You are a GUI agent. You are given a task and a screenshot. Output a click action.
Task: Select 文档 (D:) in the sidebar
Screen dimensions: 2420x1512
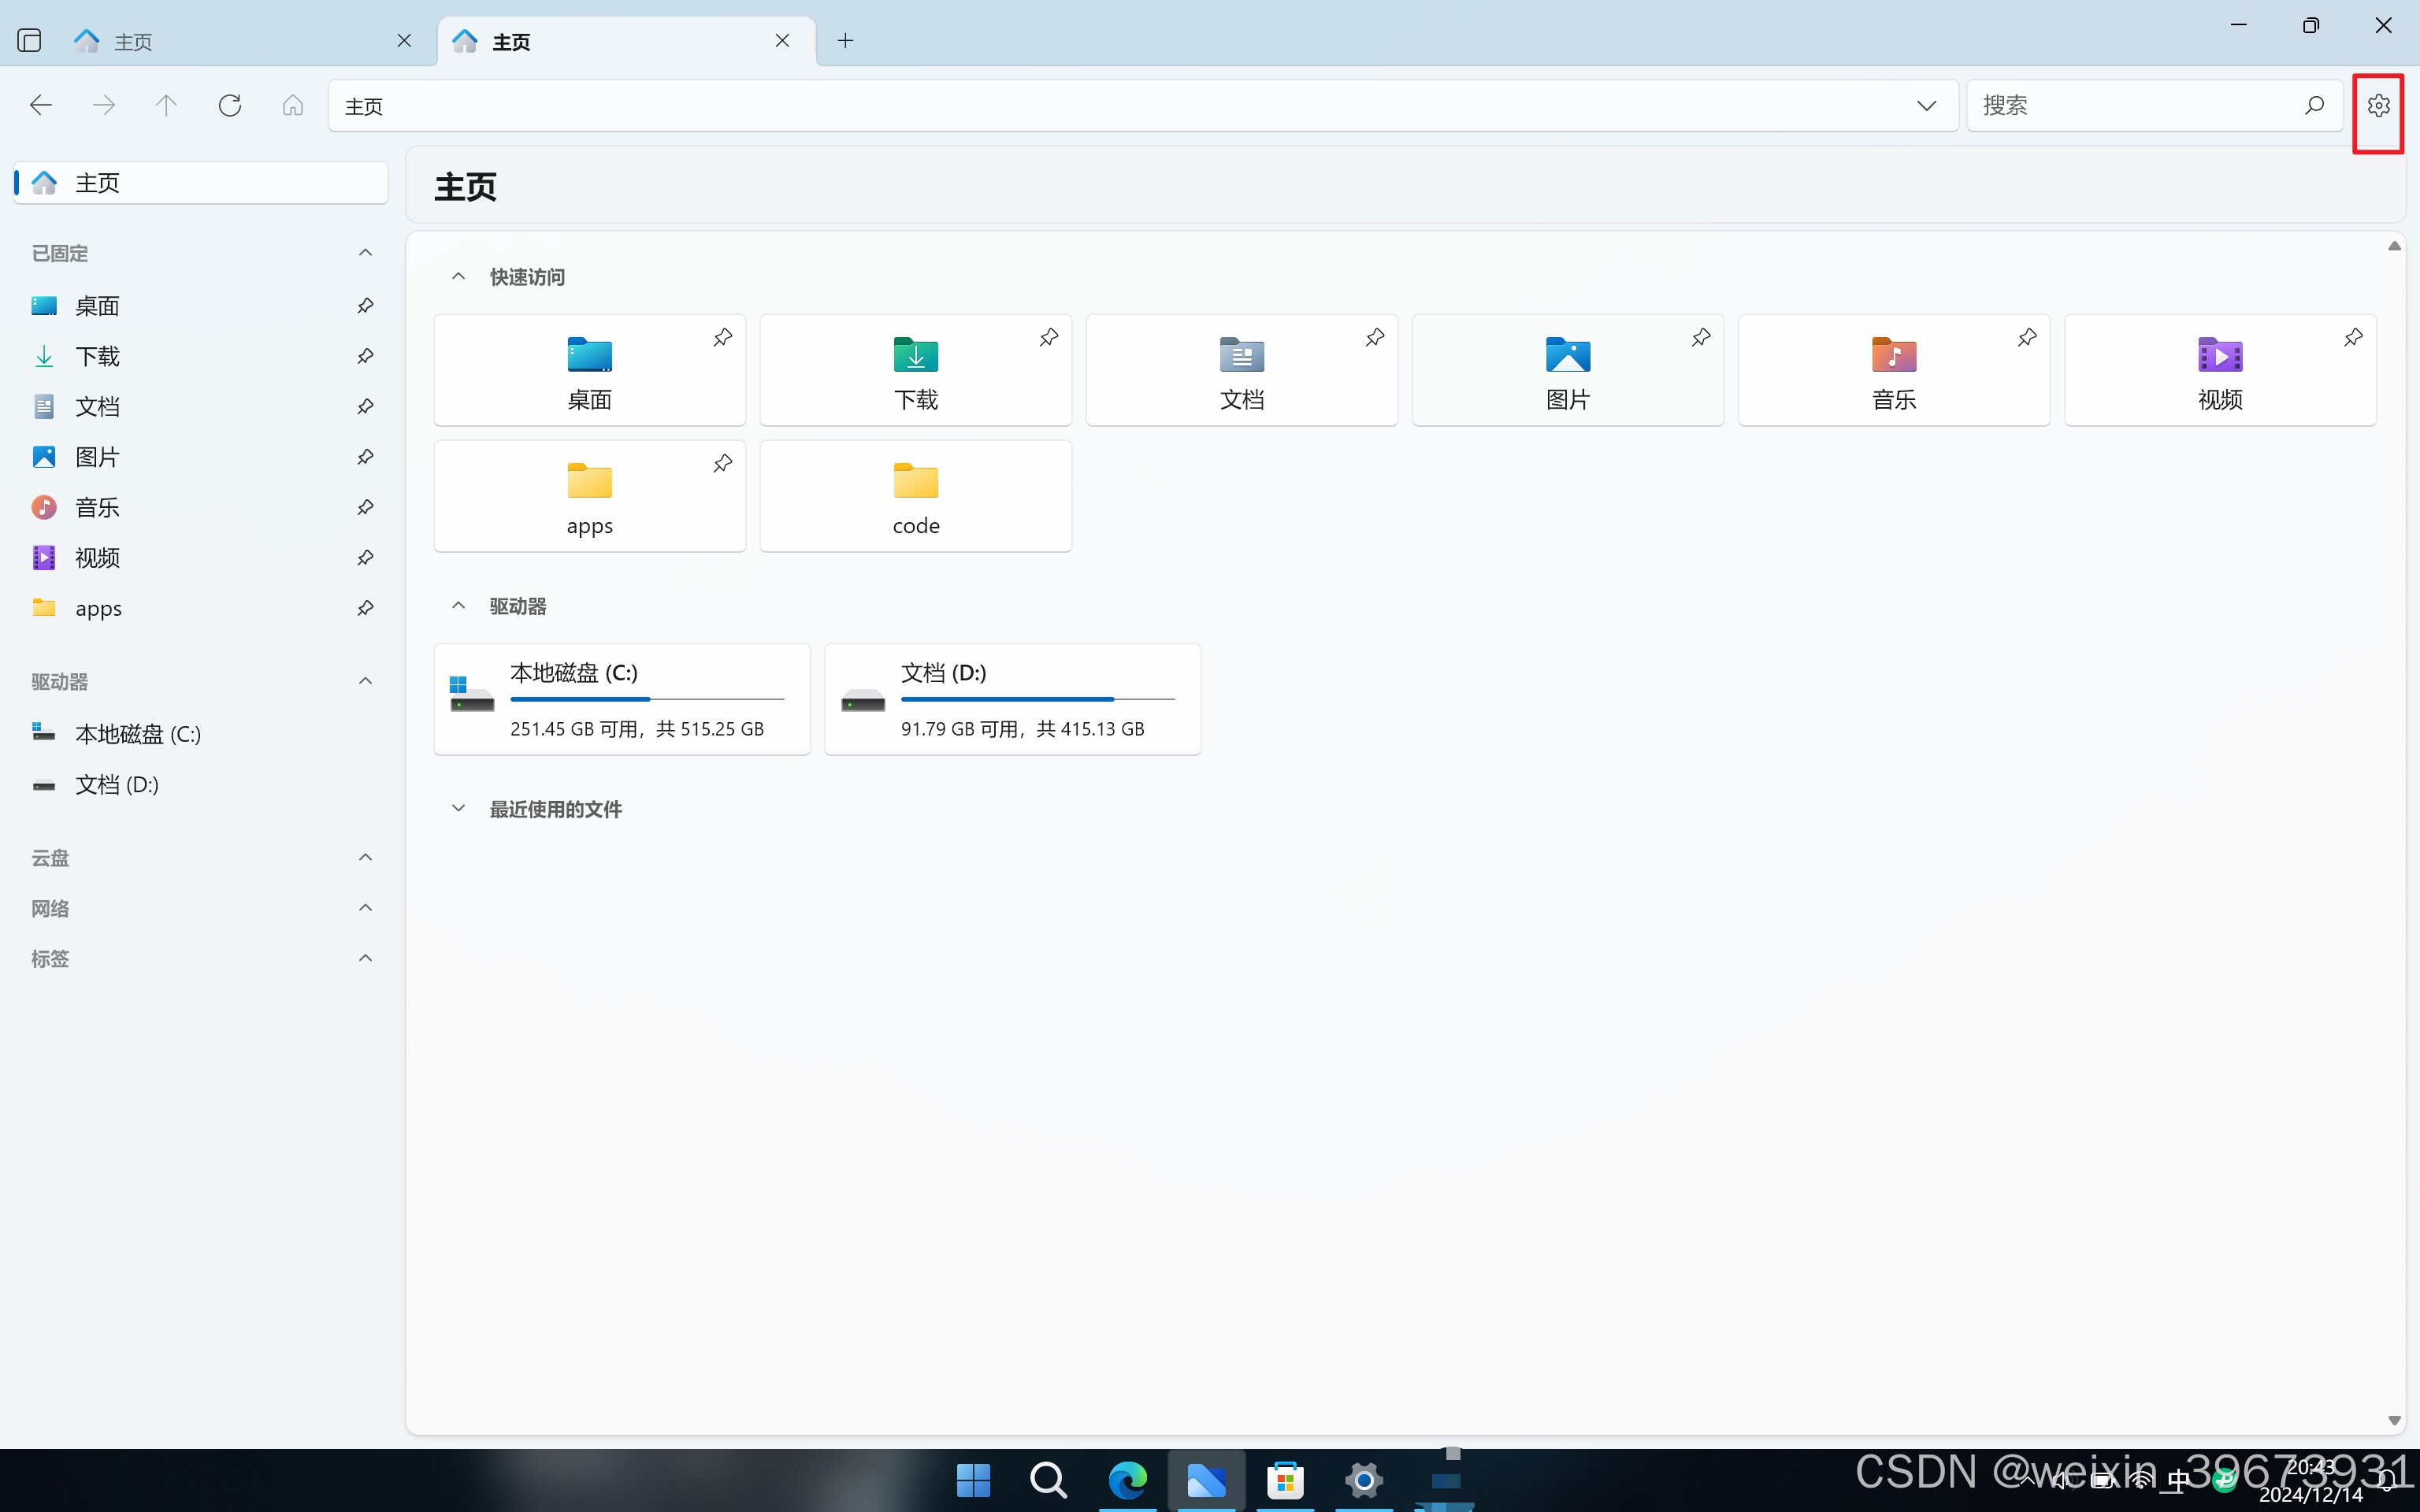coord(117,785)
